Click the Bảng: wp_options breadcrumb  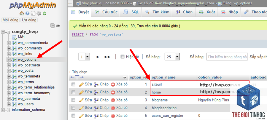[x=237, y=3]
